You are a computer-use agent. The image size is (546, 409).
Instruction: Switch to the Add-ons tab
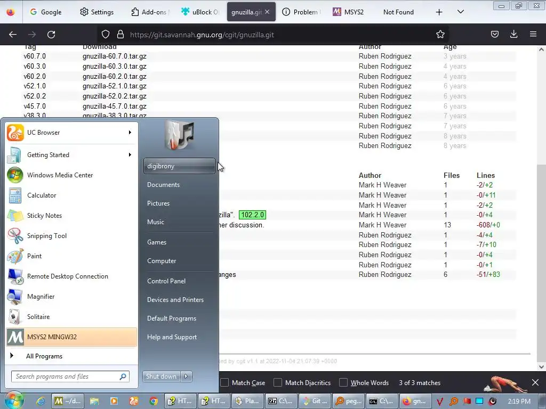(150, 12)
